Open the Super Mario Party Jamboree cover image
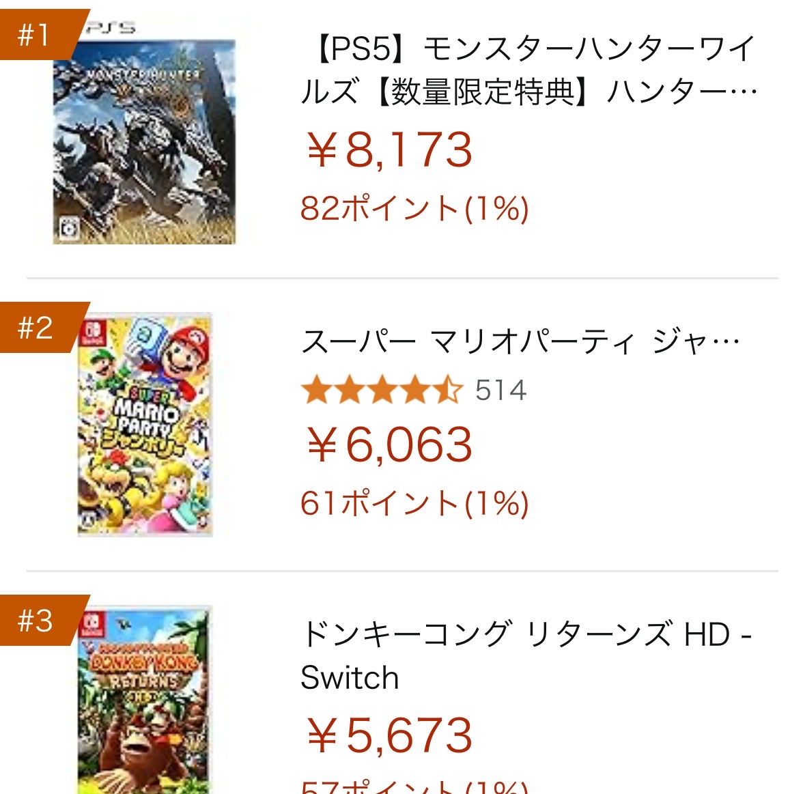Screen dimensions: 805x794 click(x=145, y=425)
